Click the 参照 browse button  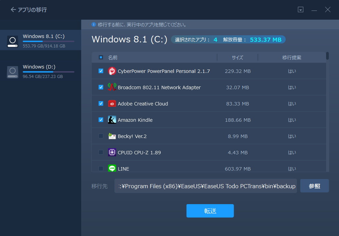pyautogui.click(x=315, y=186)
